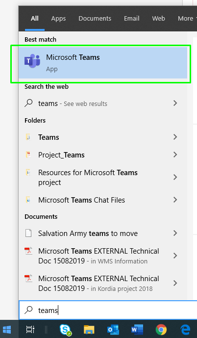Switch to the Documents tab

(95, 18)
